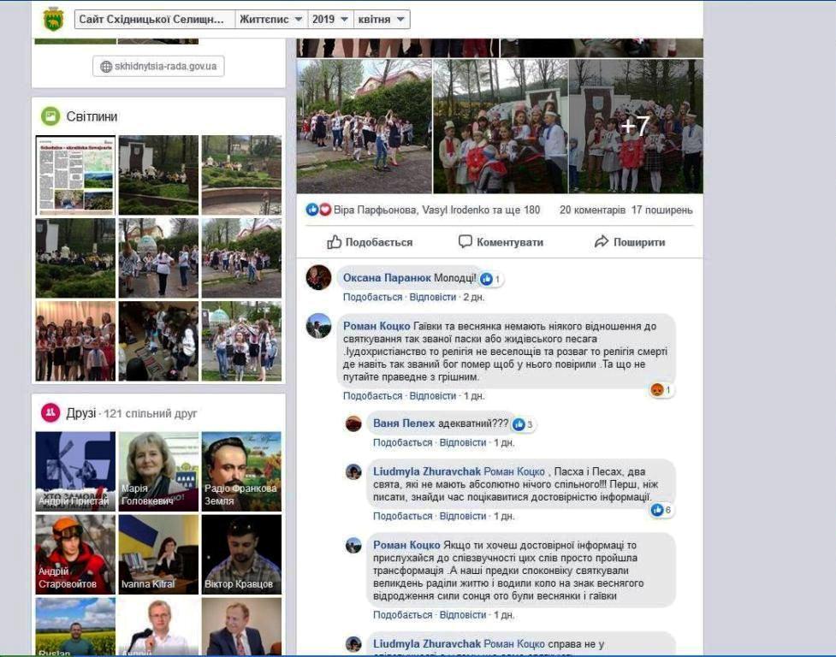This screenshot has height=657, width=836.
Task: Click Відповісти under Оксана Паранюк's comment
Action: pos(432,297)
